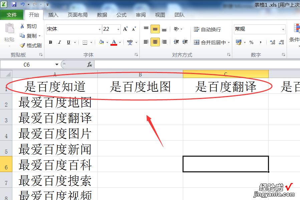Select the cell 最爱百度新闻
300x200 pixels.
click(x=55, y=149)
